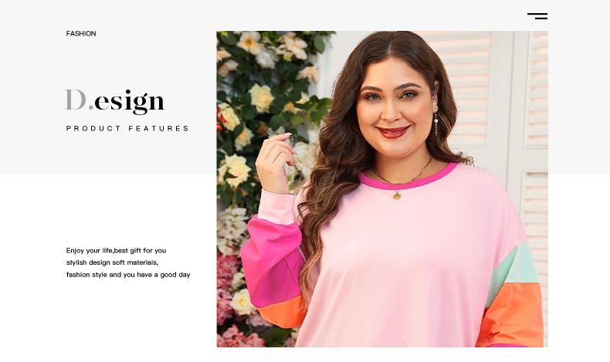Screen dimensions: 610x362
Task: Click the gold necklace pendant in the photo
Action: 397,195
